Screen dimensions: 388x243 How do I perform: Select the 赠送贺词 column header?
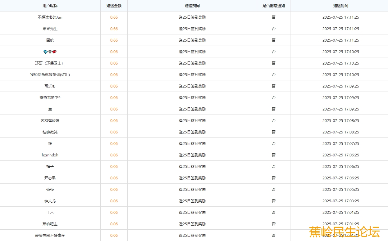pyautogui.click(x=192, y=6)
